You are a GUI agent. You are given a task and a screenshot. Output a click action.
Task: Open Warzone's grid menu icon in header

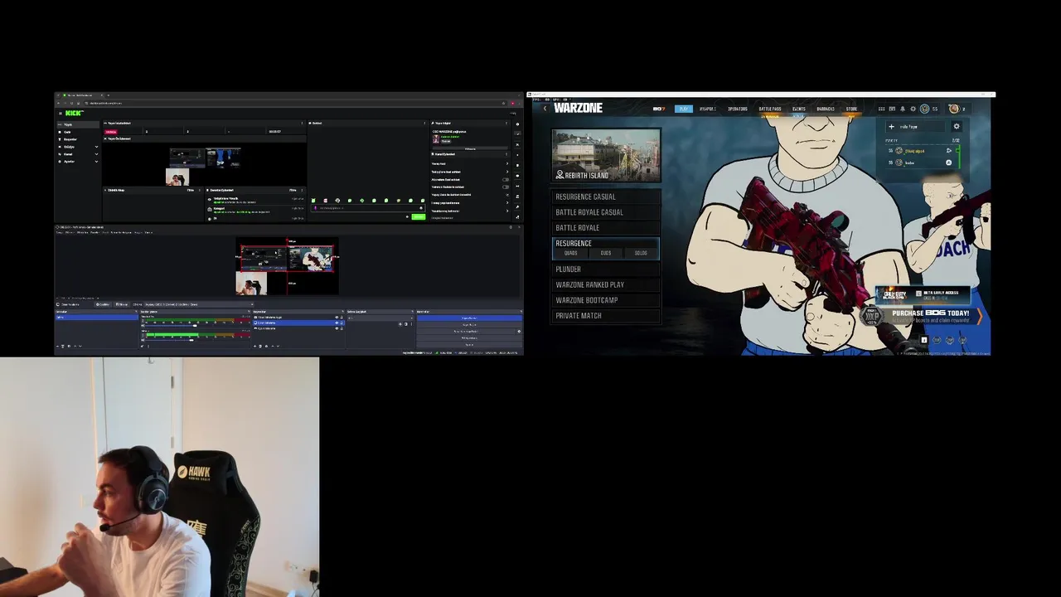[x=881, y=109]
